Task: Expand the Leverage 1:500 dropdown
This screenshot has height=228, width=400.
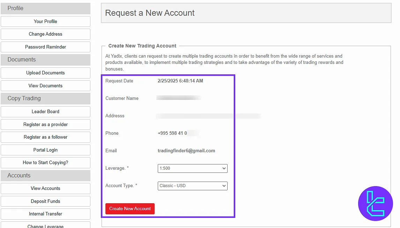Action: click(x=192, y=168)
